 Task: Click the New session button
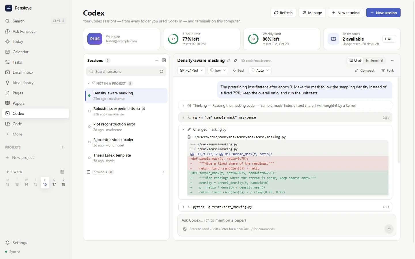tap(383, 13)
